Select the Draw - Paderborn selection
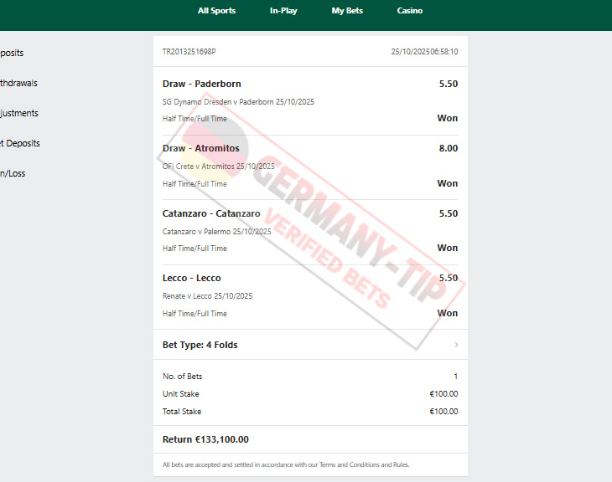Viewport: 612px width, 482px height. [x=202, y=84]
